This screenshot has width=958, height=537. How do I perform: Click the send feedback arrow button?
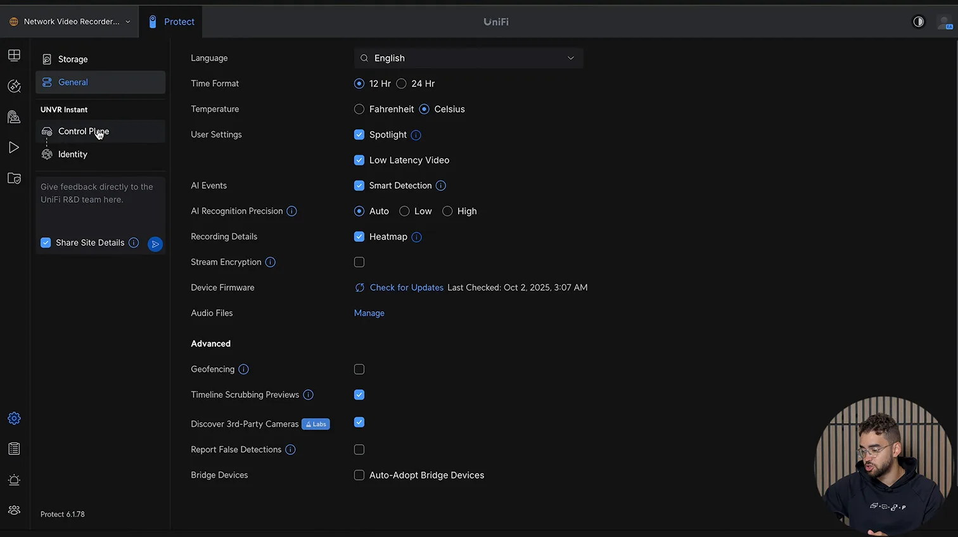155,244
